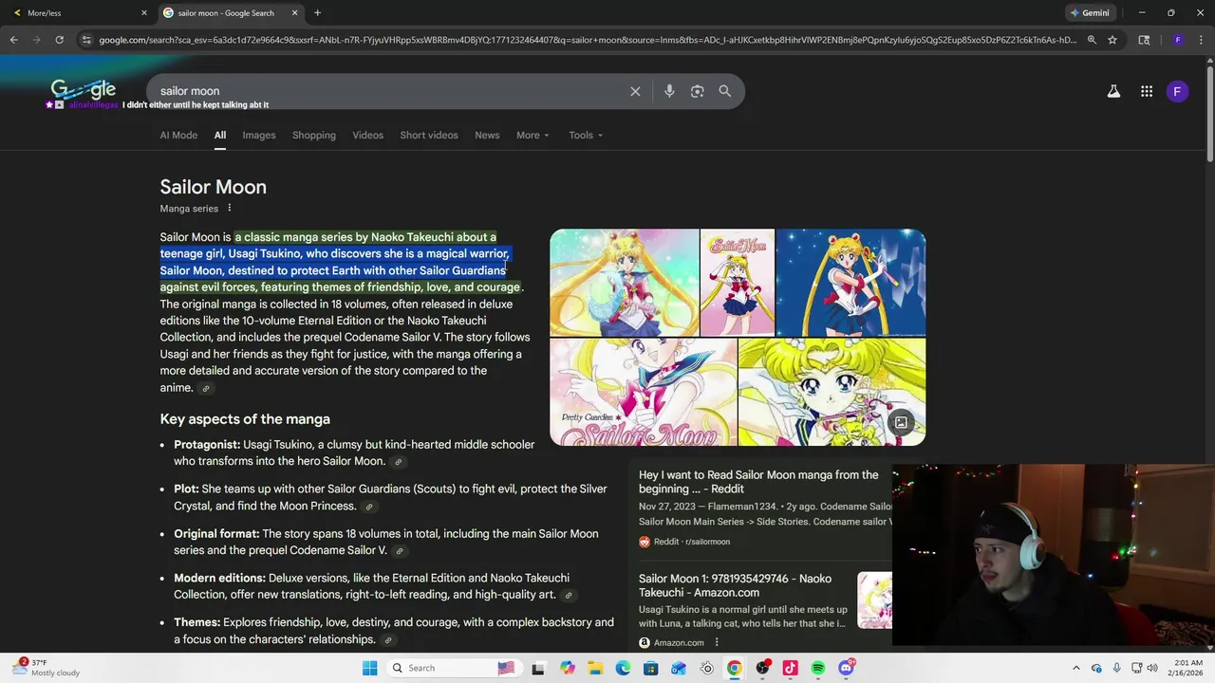Open the zoom magnifier in the address bar
Viewport: 1215px width, 683px height.
point(1092,40)
